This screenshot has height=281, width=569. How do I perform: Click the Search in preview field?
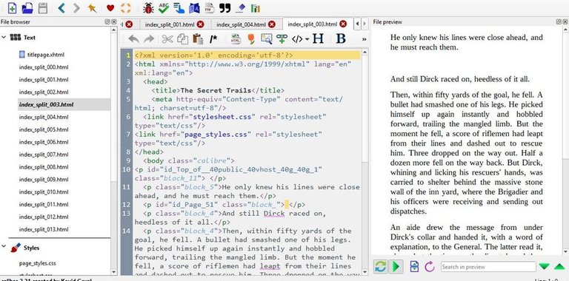[x=488, y=267]
